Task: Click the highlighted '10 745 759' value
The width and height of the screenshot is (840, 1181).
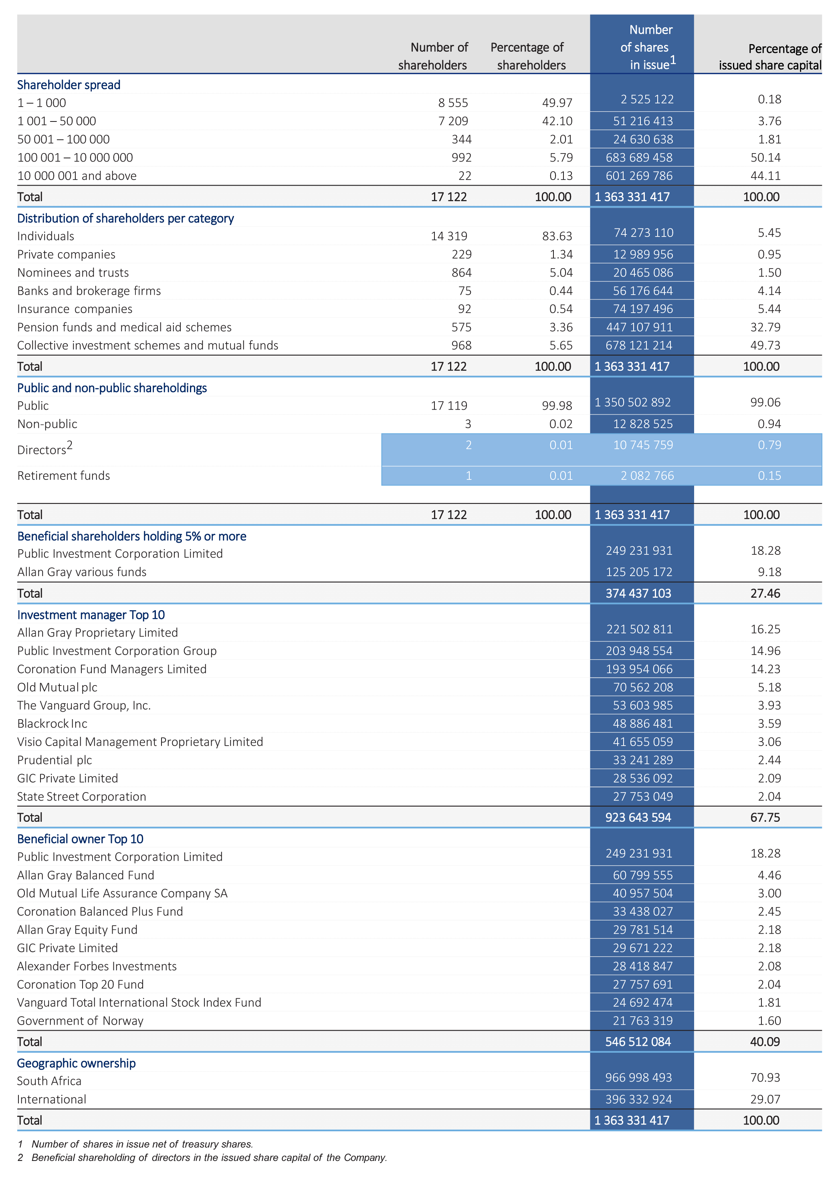Action: pos(642,445)
